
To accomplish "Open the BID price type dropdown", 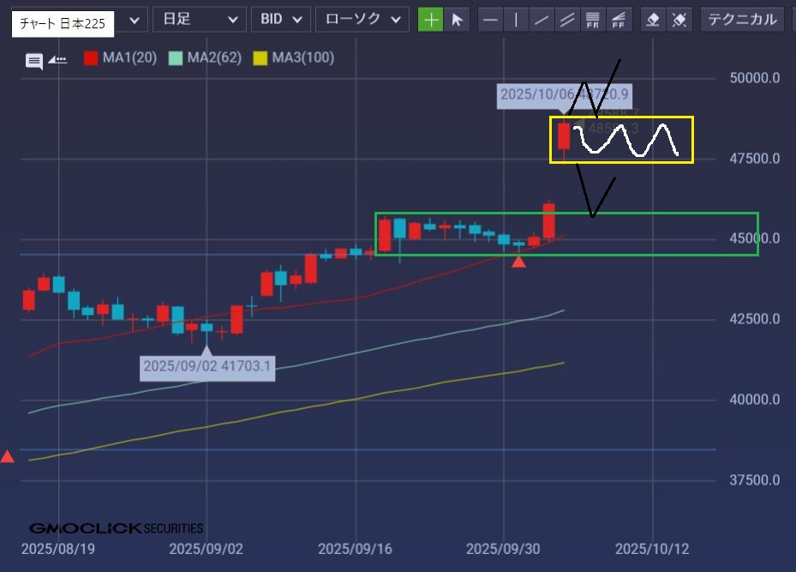I will (280, 20).
